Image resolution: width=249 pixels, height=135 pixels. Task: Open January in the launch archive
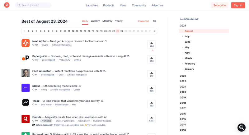point(189,69)
